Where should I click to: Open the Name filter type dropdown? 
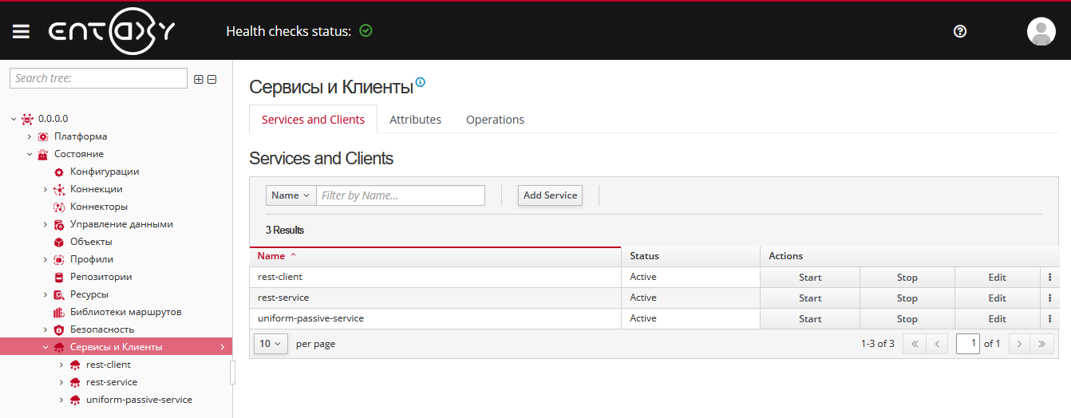click(x=290, y=195)
